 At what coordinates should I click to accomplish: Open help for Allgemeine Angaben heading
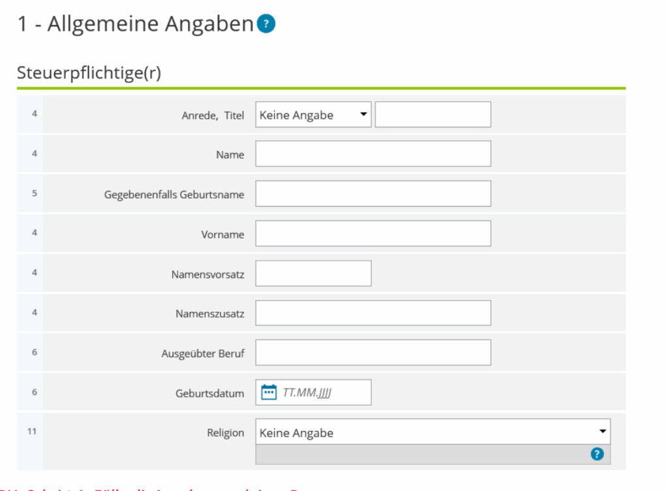[266, 24]
